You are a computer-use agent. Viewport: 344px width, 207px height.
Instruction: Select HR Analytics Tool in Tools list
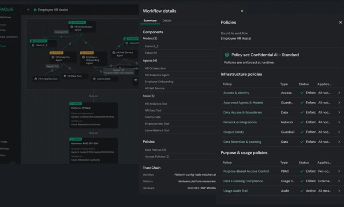coord(156,104)
